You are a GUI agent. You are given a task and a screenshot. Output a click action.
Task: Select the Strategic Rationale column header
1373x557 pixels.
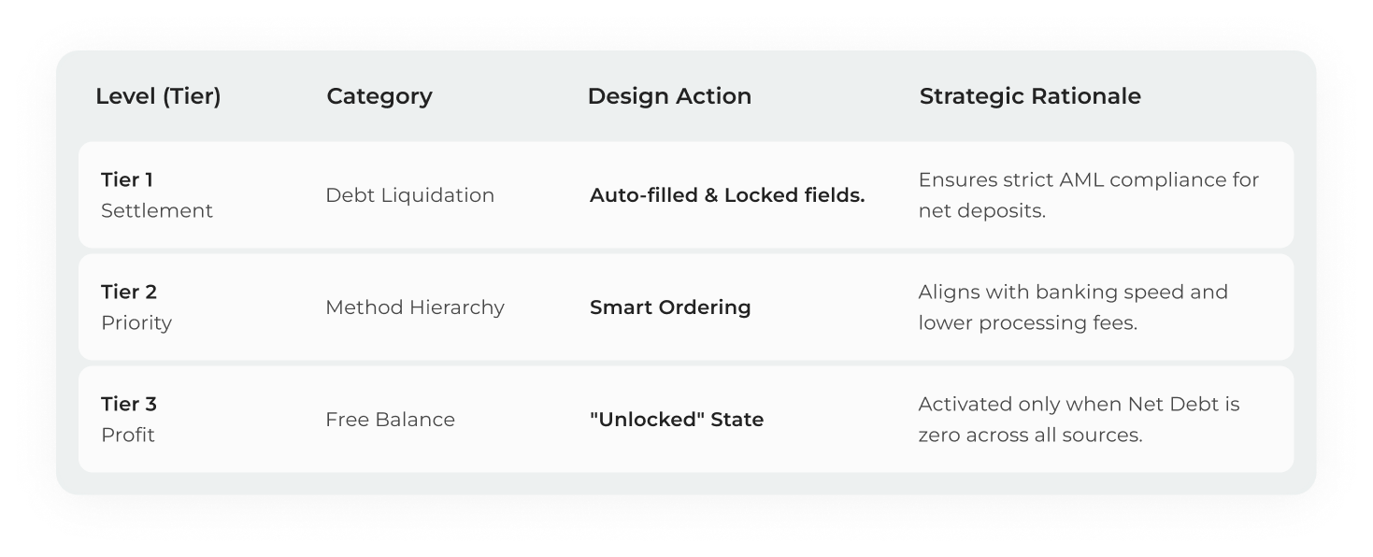pyautogui.click(x=1029, y=96)
